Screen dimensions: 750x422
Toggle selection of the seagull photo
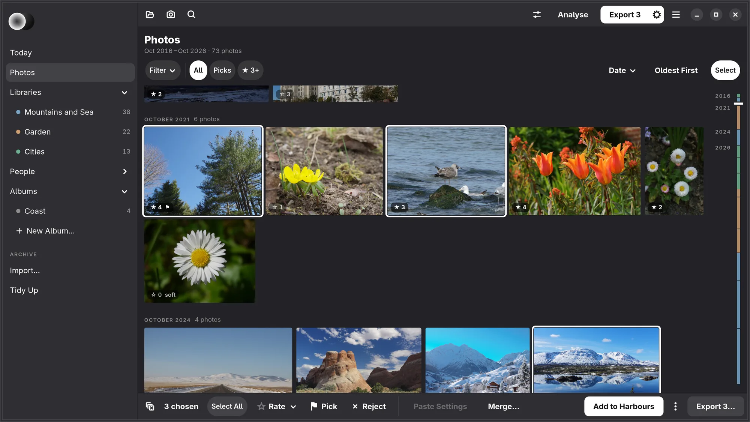pos(446,171)
